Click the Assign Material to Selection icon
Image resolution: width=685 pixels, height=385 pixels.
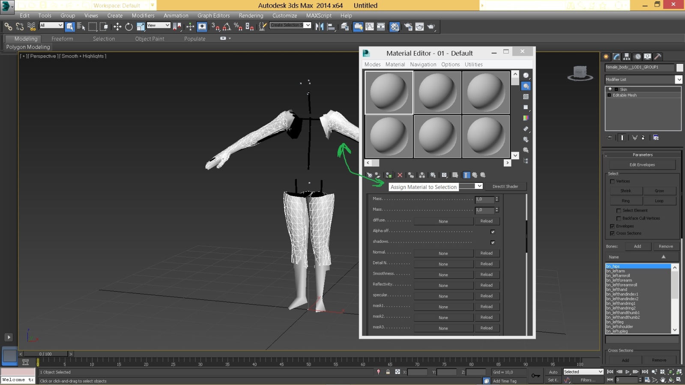click(x=389, y=175)
